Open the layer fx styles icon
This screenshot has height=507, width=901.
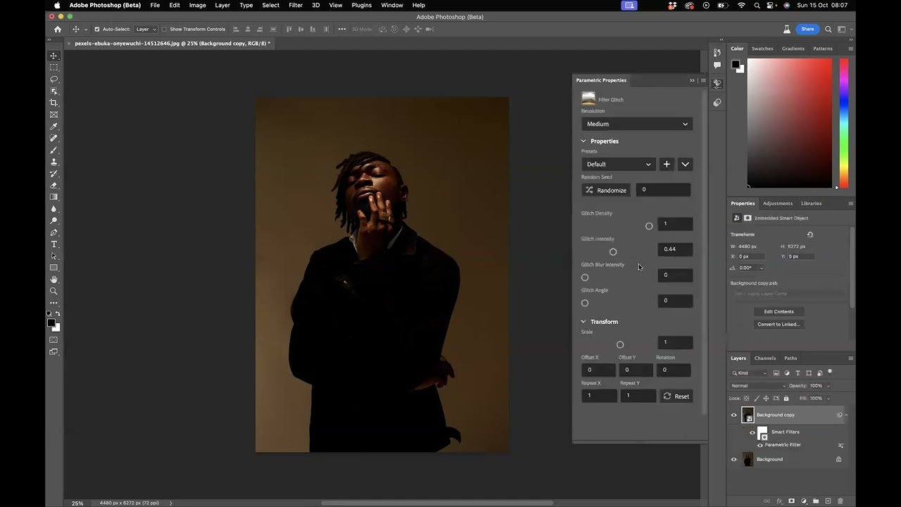pyautogui.click(x=779, y=501)
